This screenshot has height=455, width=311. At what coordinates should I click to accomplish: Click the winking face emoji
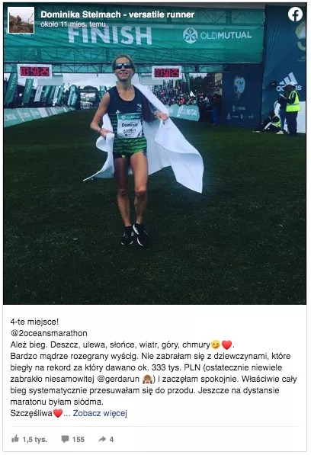pos(216,344)
